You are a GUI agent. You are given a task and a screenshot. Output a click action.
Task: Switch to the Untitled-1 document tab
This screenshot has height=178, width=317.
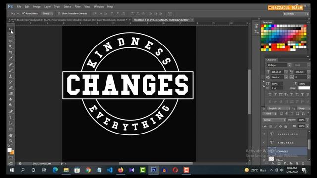click(161, 20)
